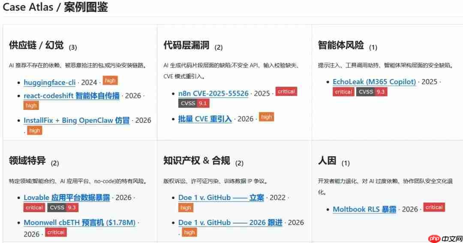Click the CVSS 9.1 badge under n8n
463x243 pixels.
[x=194, y=103]
